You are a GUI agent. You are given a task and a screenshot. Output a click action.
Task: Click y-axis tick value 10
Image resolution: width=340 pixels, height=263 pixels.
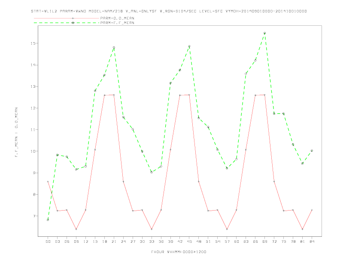(33, 151)
